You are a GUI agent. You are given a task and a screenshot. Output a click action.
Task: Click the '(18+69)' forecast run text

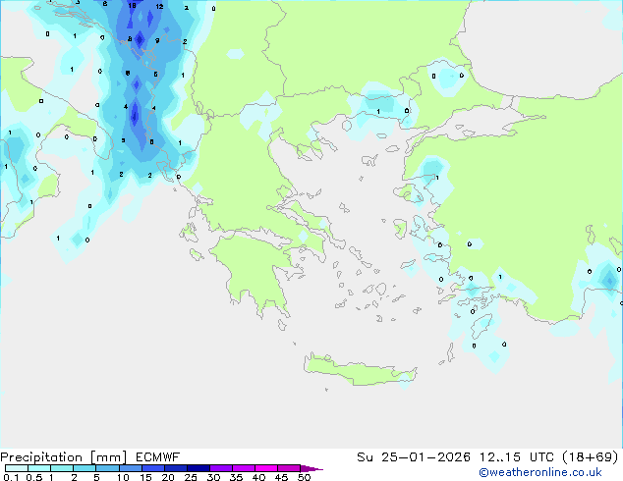pyautogui.click(x=590, y=457)
